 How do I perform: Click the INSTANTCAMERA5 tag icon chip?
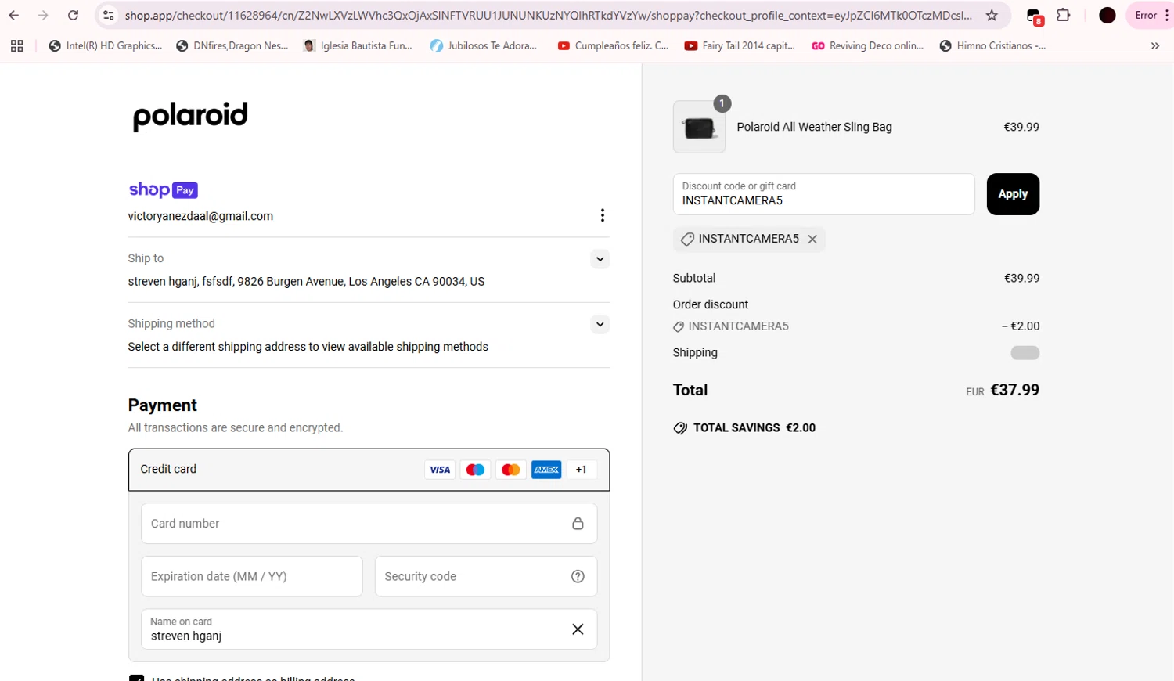tap(687, 239)
